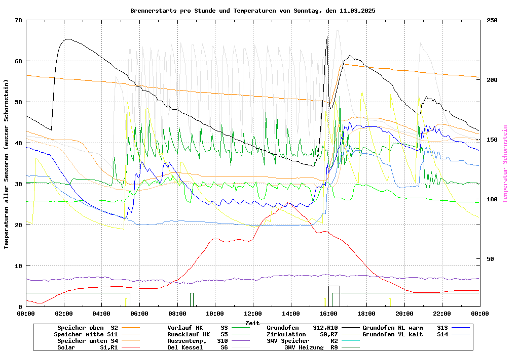Click light blue Grundofen VL kalt swatch
The image size is (519, 354).
click(461, 334)
